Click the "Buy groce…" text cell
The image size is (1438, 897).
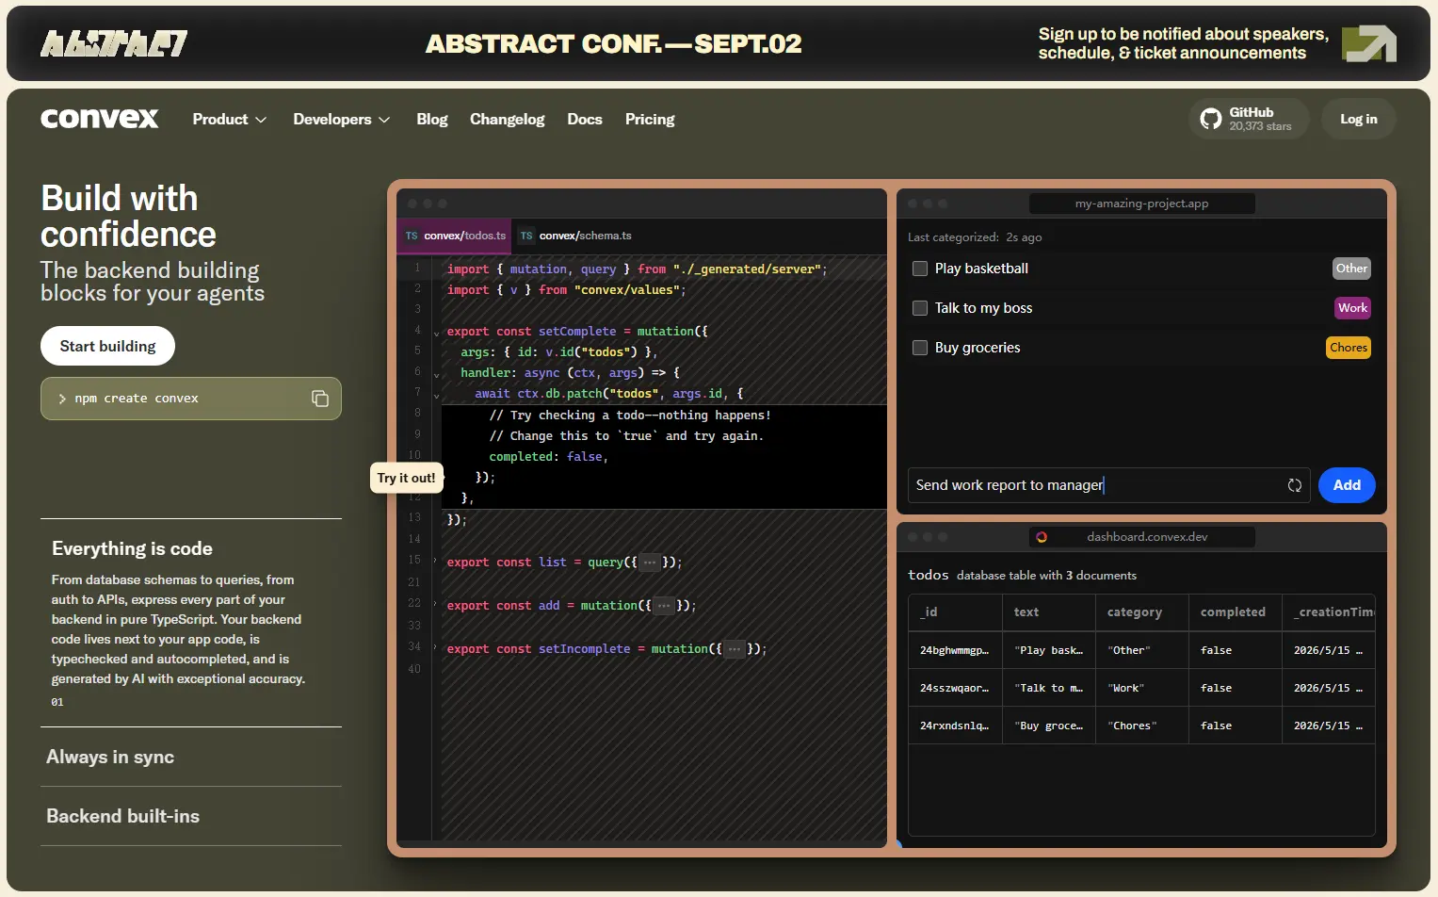point(1049,726)
